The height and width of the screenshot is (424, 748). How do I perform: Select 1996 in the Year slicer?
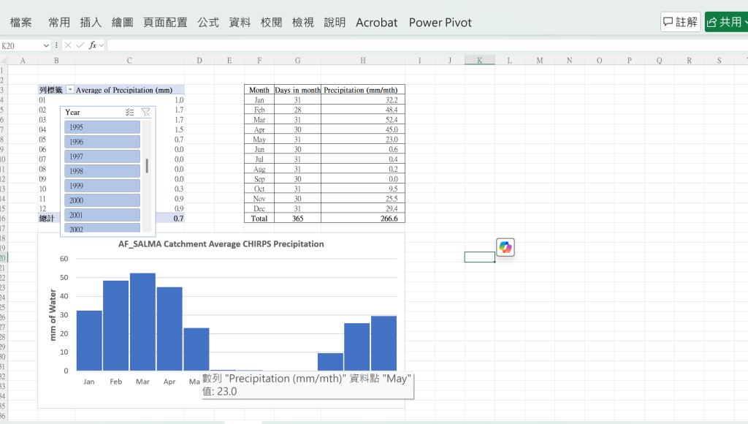102,142
